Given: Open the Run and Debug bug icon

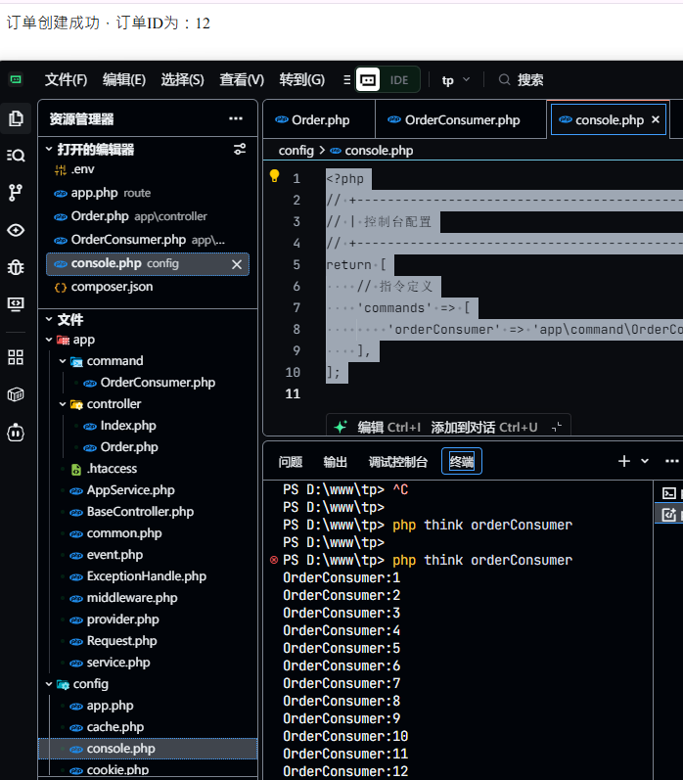Looking at the screenshot, I should (16, 266).
